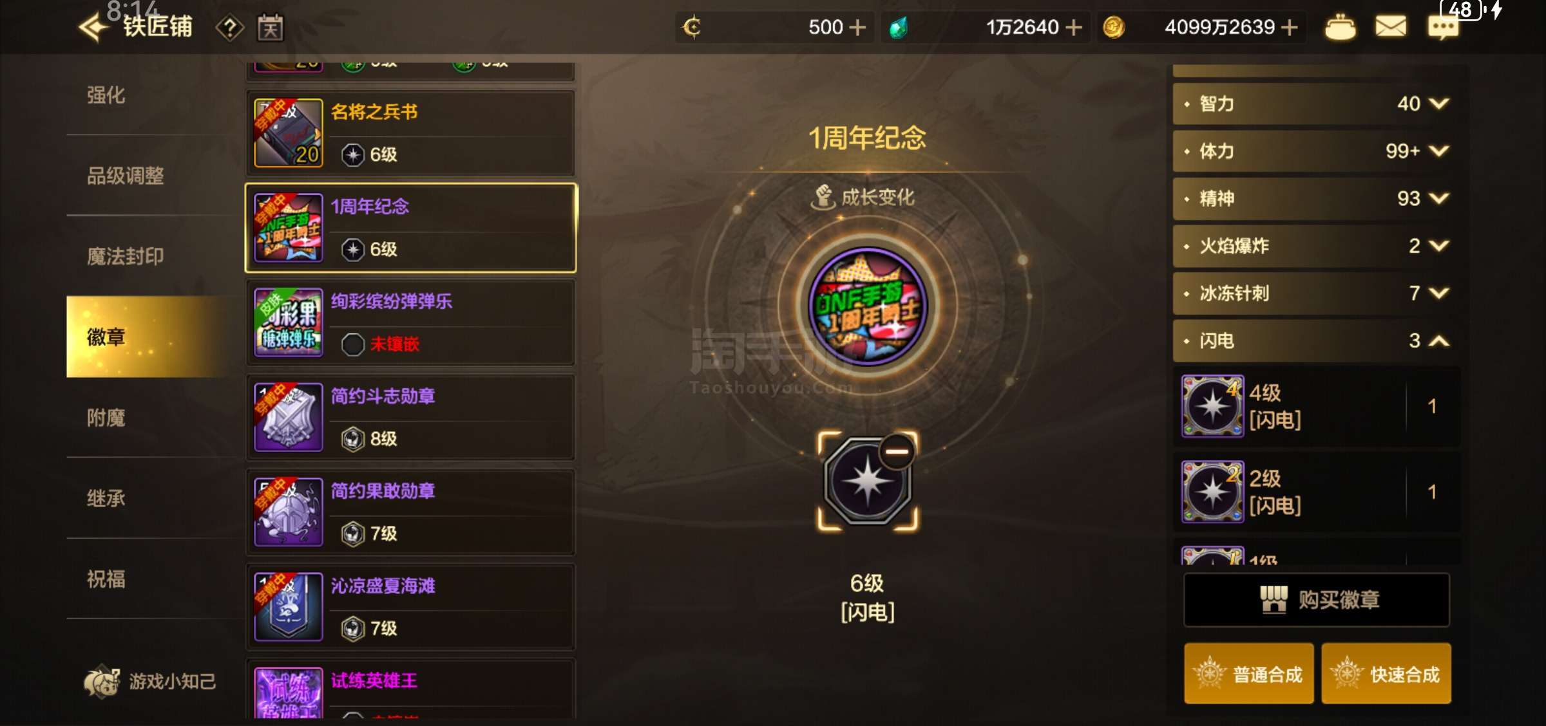Click the plus next to 500 currency

[857, 27]
